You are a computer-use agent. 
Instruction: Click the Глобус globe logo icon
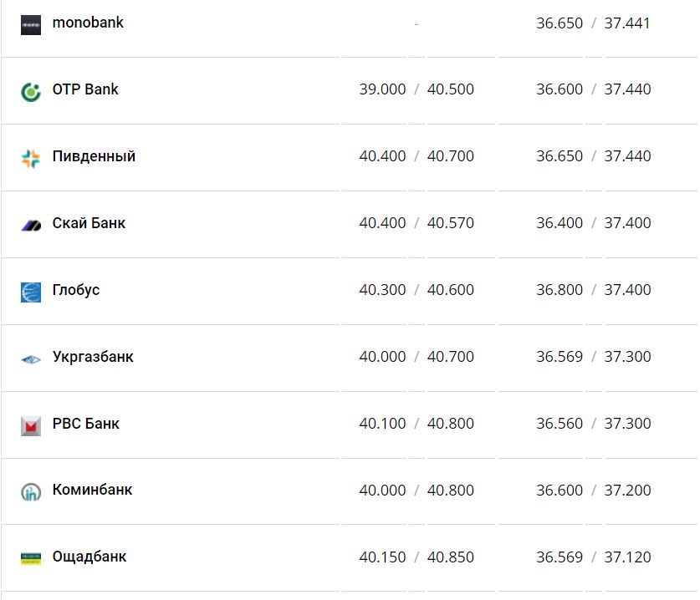click(x=31, y=292)
